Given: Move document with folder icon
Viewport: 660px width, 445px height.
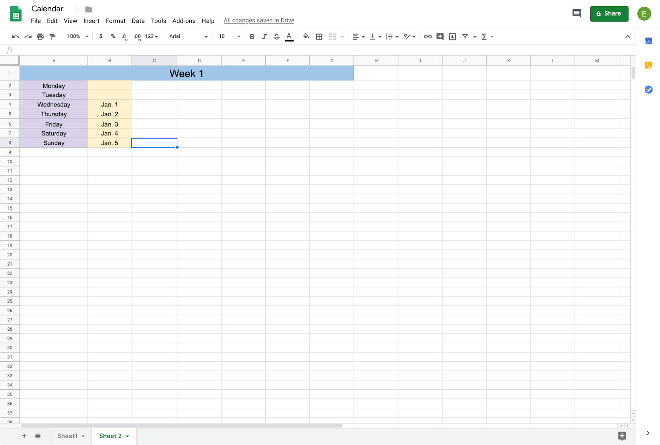Looking at the screenshot, I should coord(89,9).
